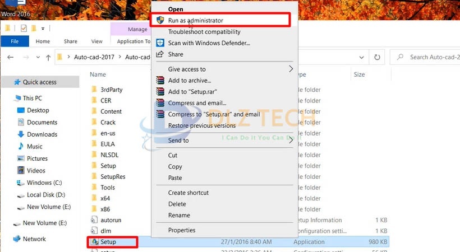Click the Share icon in context menu
The height and width of the screenshot is (252, 460).
[160, 54]
